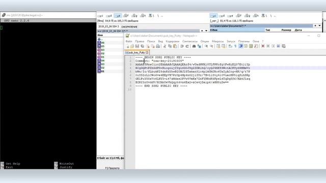Click the Close document toolbar icon
Image resolution: width=326 pixels, height=183 pixels.
pos(148,46)
